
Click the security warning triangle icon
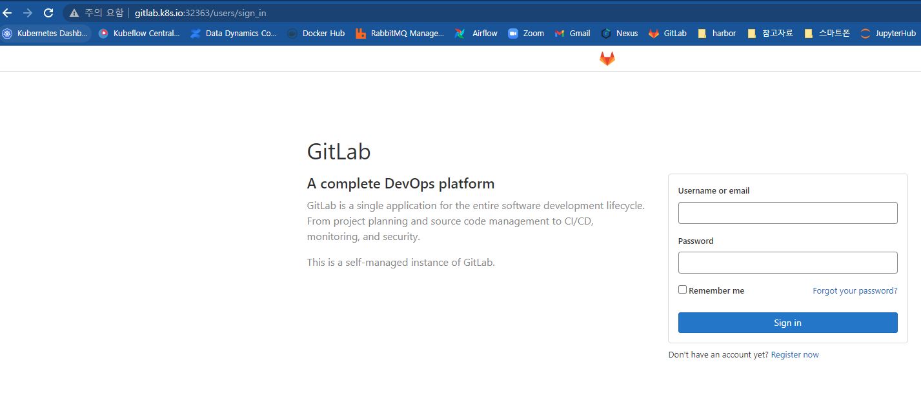pyautogui.click(x=74, y=13)
